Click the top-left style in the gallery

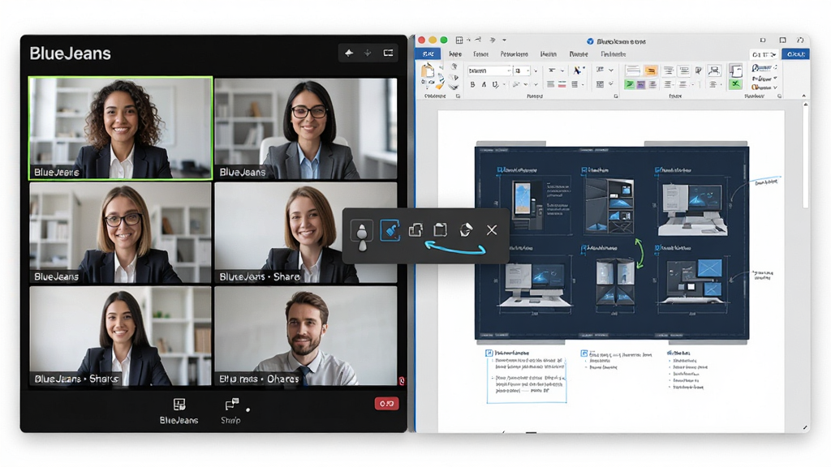(x=632, y=71)
